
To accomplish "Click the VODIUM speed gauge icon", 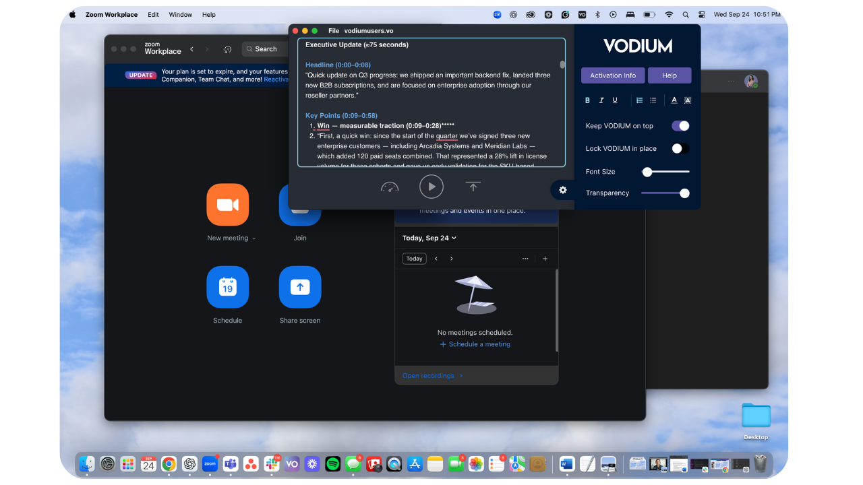I will (x=390, y=187).
